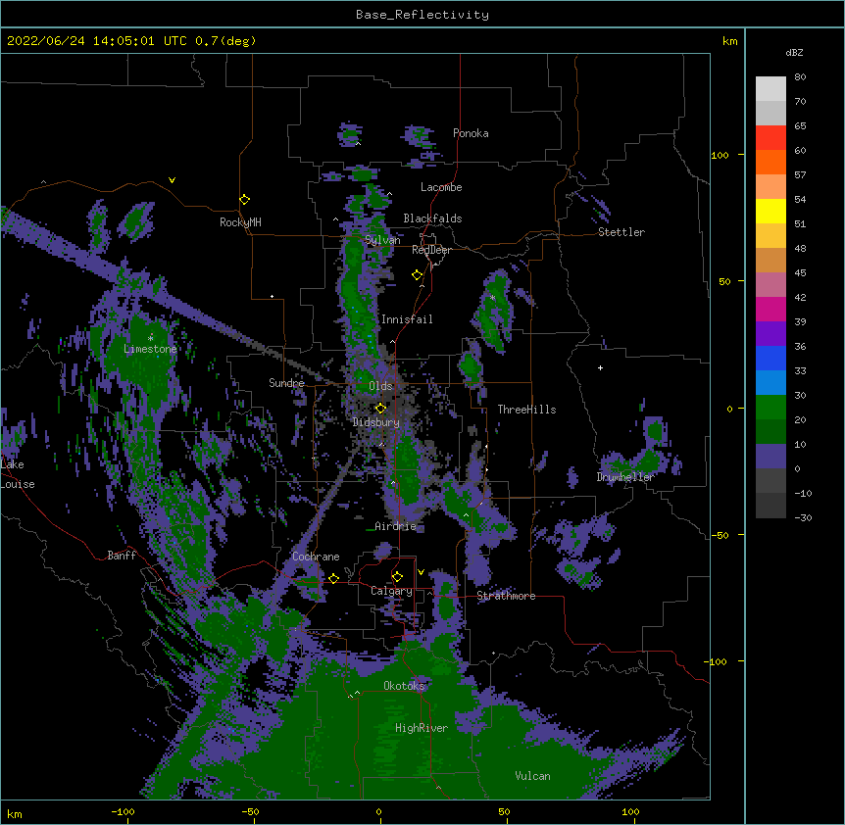The image size is (845, 825).
Task: Select the RedDeer label
Action: pyautogui.click(x=431, y=250)
